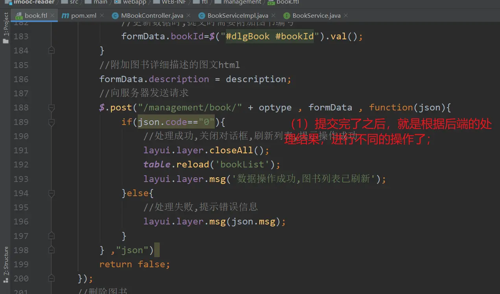Click the formData.description assignment on line 186

(195, 79)
